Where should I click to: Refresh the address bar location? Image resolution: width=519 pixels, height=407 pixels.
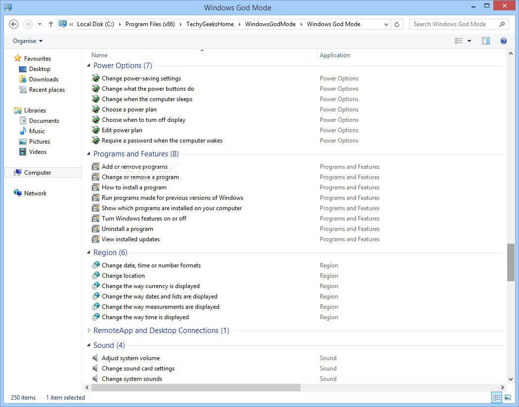pyautogui.click(x=397, y=24)
